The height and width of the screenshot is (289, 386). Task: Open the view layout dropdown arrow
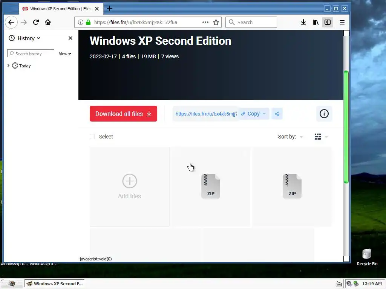(326, 137)
